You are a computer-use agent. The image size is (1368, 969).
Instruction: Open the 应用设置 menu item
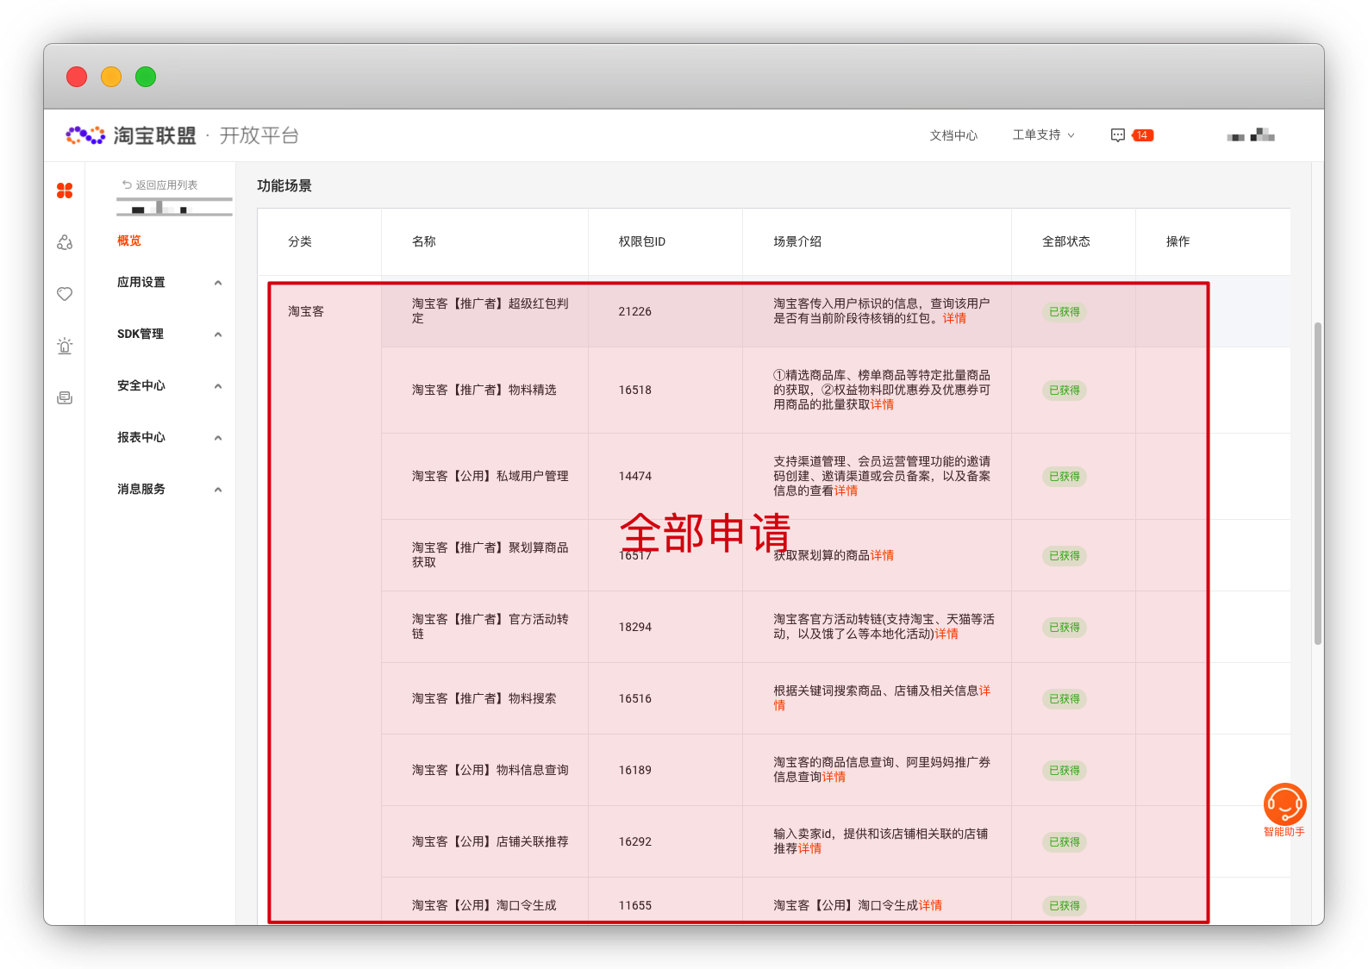(x=141, y=282)
